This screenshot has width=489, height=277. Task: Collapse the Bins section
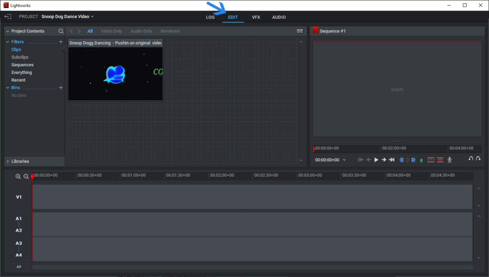(8, 88)
